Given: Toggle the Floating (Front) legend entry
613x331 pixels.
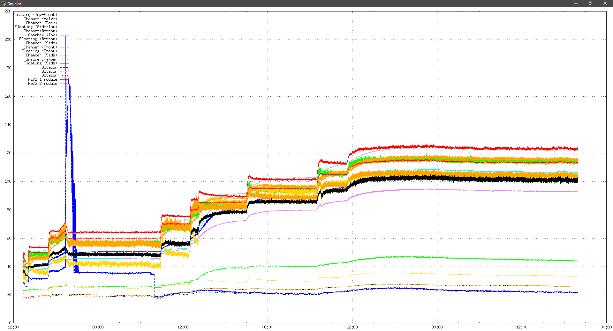Looking at the screenshot, I should [39, 51].
